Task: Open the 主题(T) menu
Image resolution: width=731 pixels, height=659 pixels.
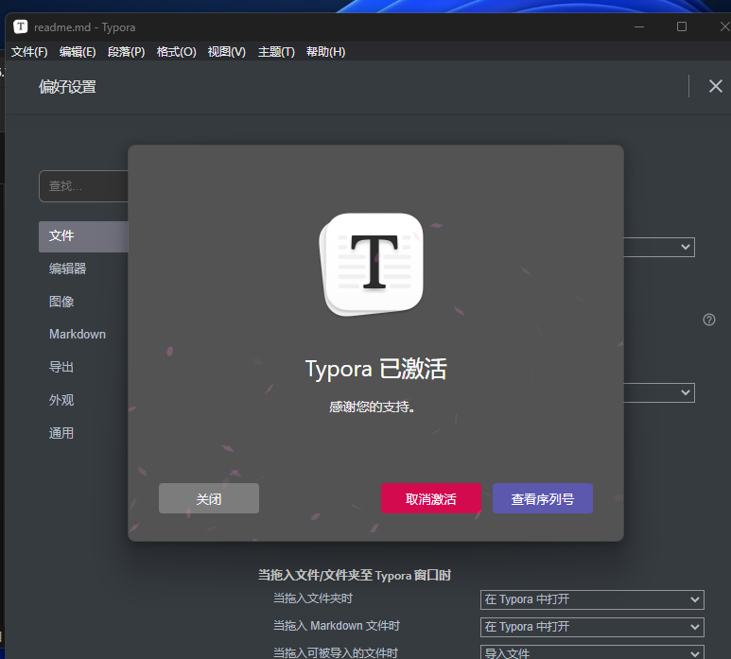Action: click(276, 52)
